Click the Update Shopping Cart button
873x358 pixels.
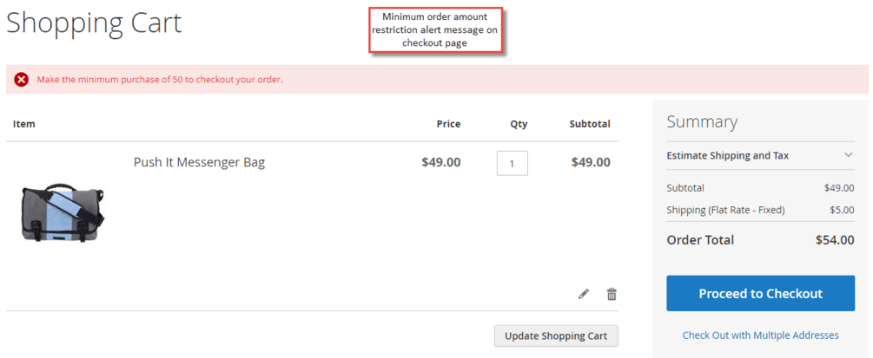point(556,335)
